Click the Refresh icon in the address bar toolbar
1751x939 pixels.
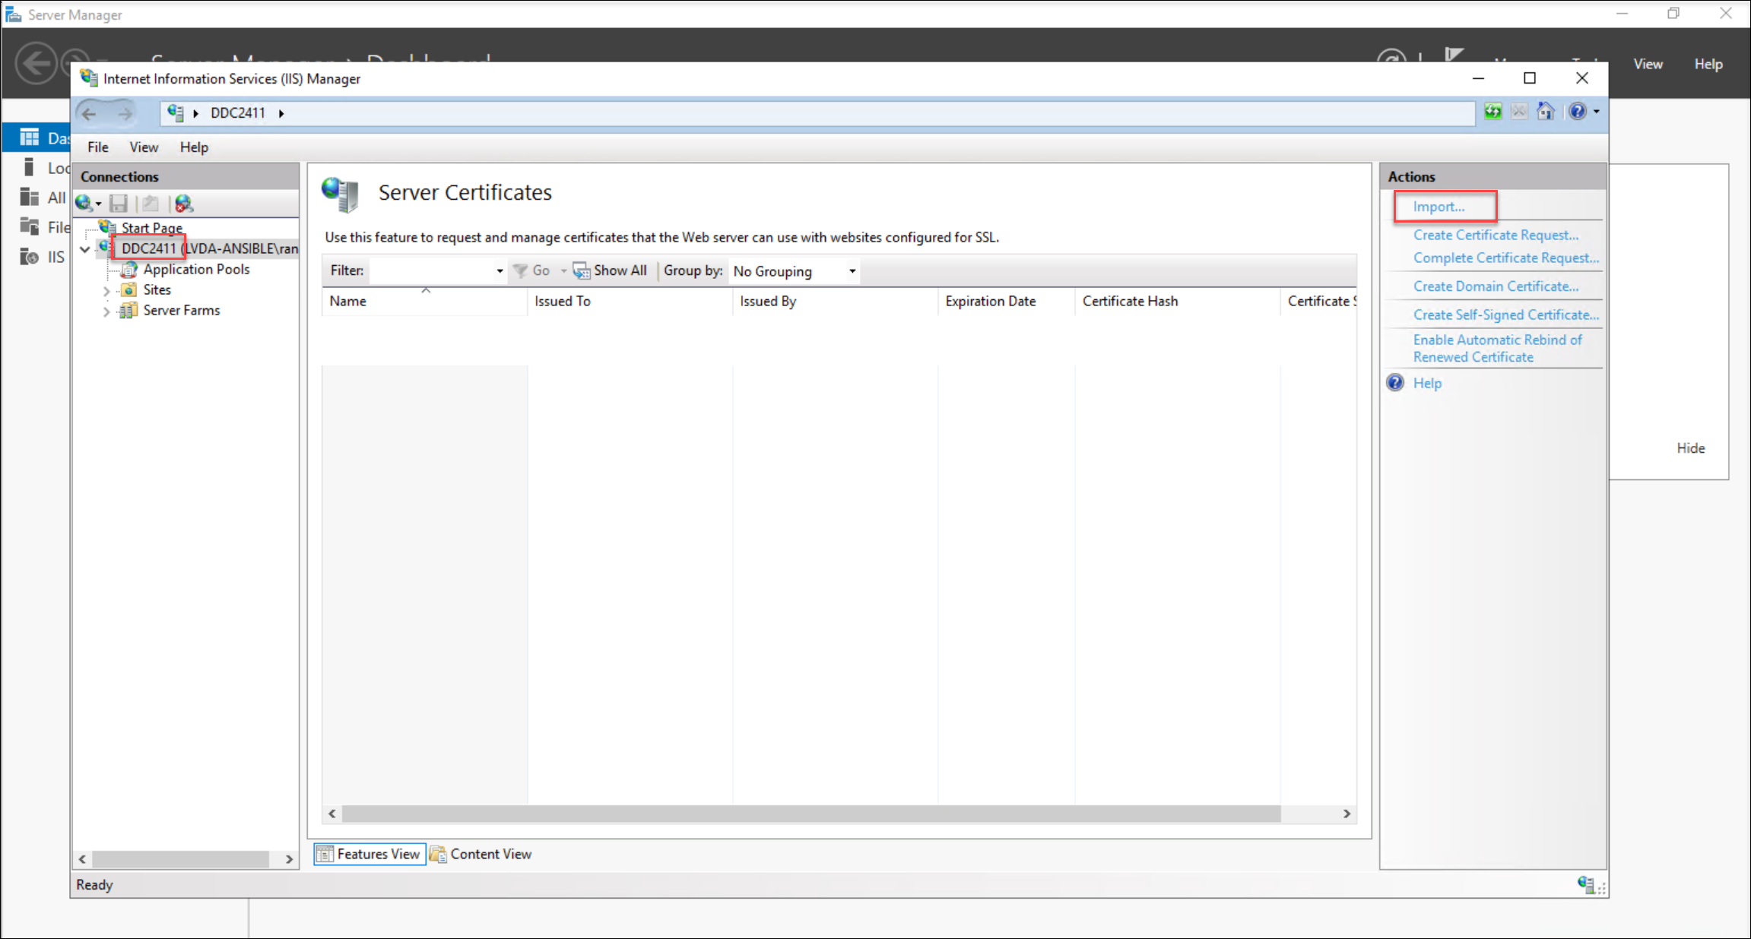pyautogui.click(x=1492, y=112)
